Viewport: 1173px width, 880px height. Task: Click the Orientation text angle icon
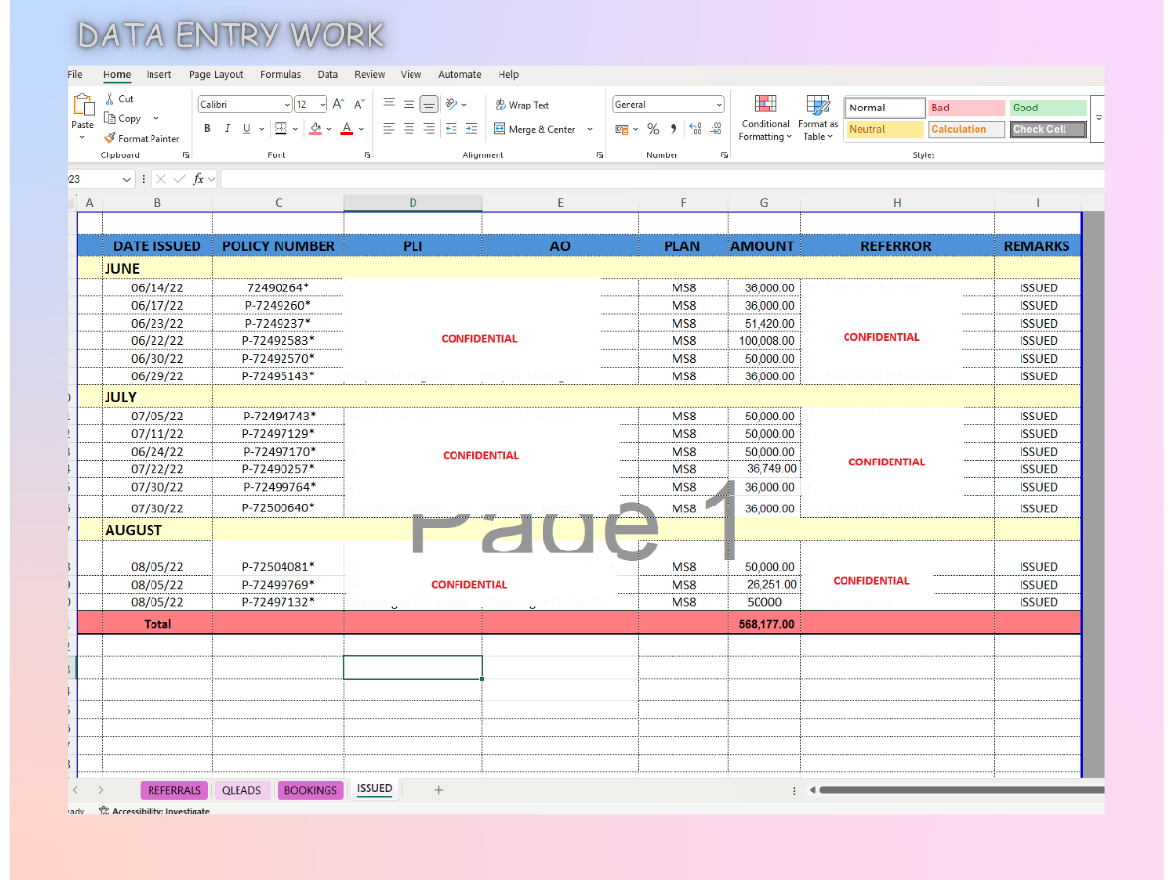pyautogui.click(x=452, y=104)
